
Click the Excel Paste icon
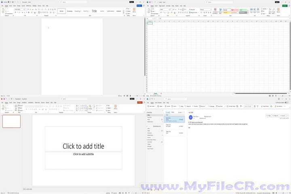click(149, 11)
